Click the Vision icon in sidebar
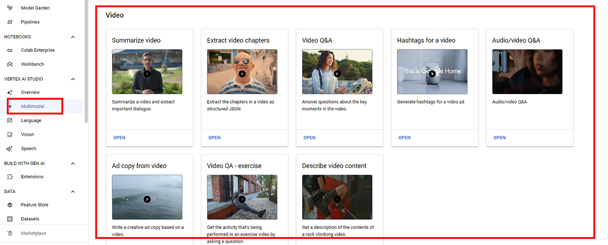 coord(10,134)
